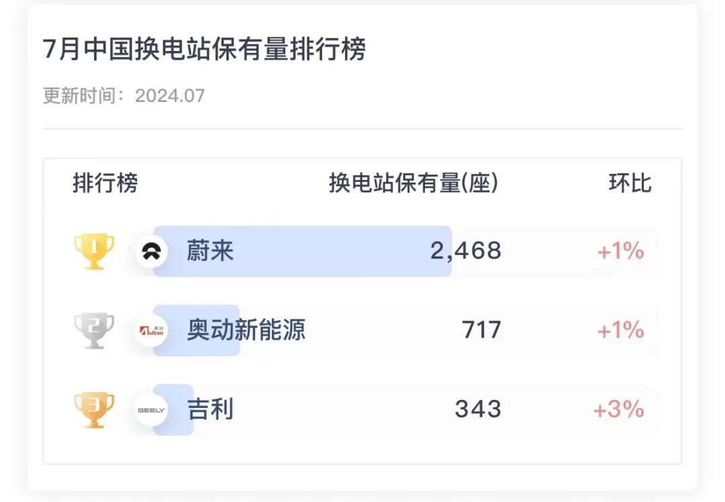The width and height of the screenshot is (725, 502).
Task: Click the bronze third-place trophy icon
Action: coord(95,410)
